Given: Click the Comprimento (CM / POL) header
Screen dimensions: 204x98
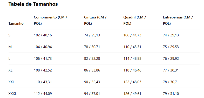Looking at the screenshot, I should click(x=50, y=21).
